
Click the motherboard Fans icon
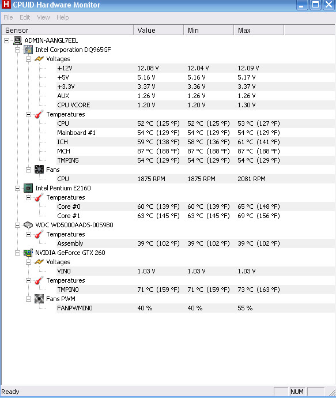point(39,170)
